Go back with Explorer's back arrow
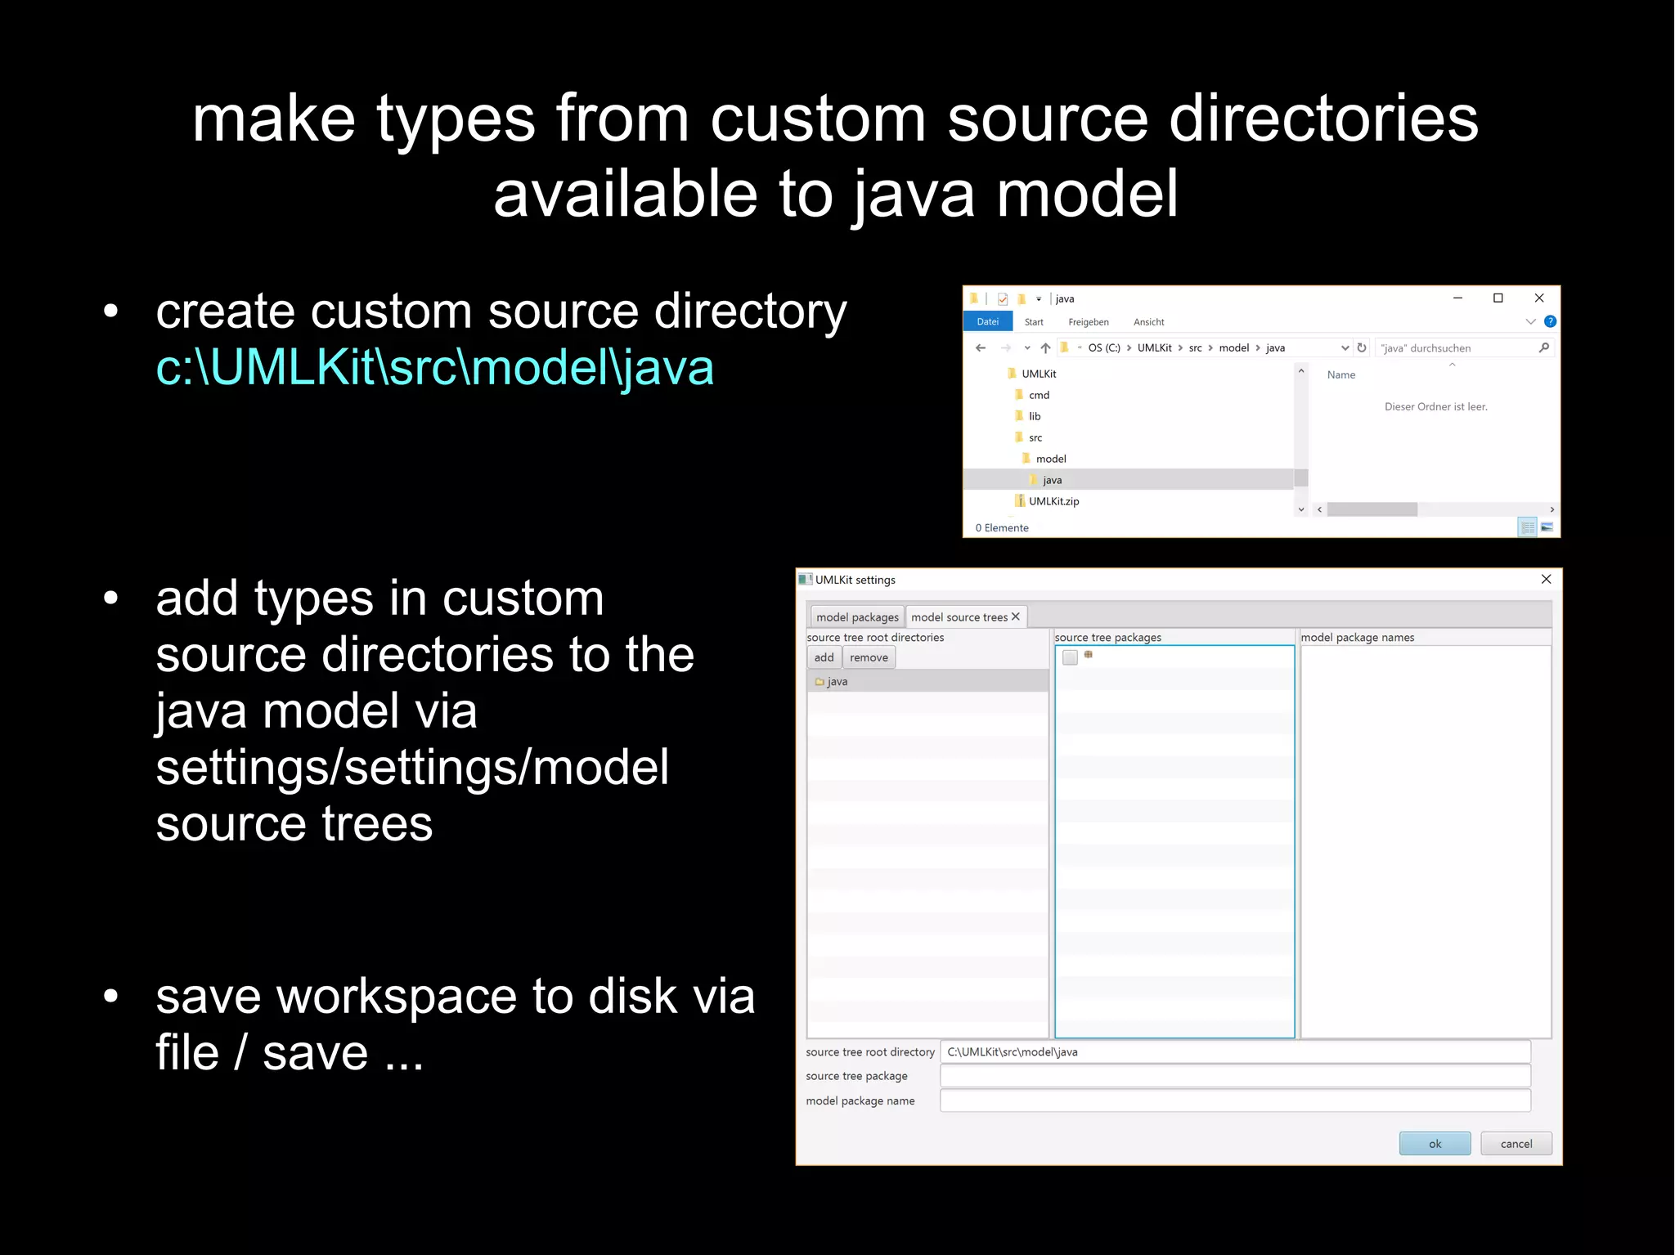The height and width of the screenshot is (1255, 1675). tap(981, 347)
